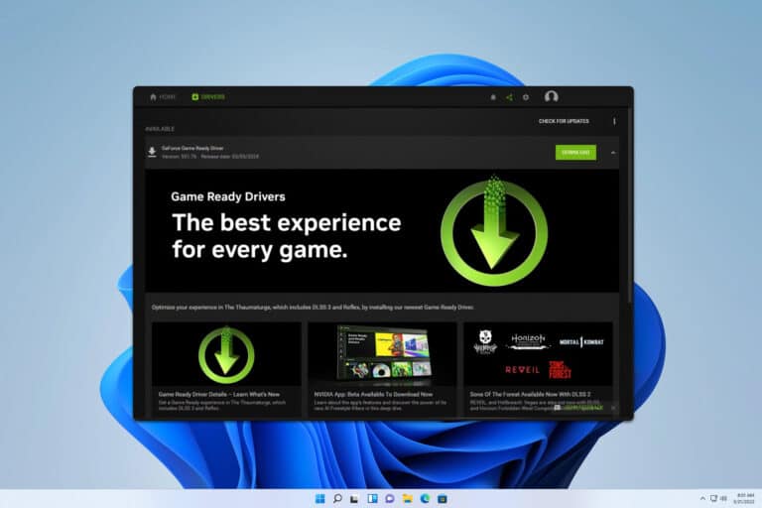
Task: Open Windows taskbar Search
Action: point(337,499)
